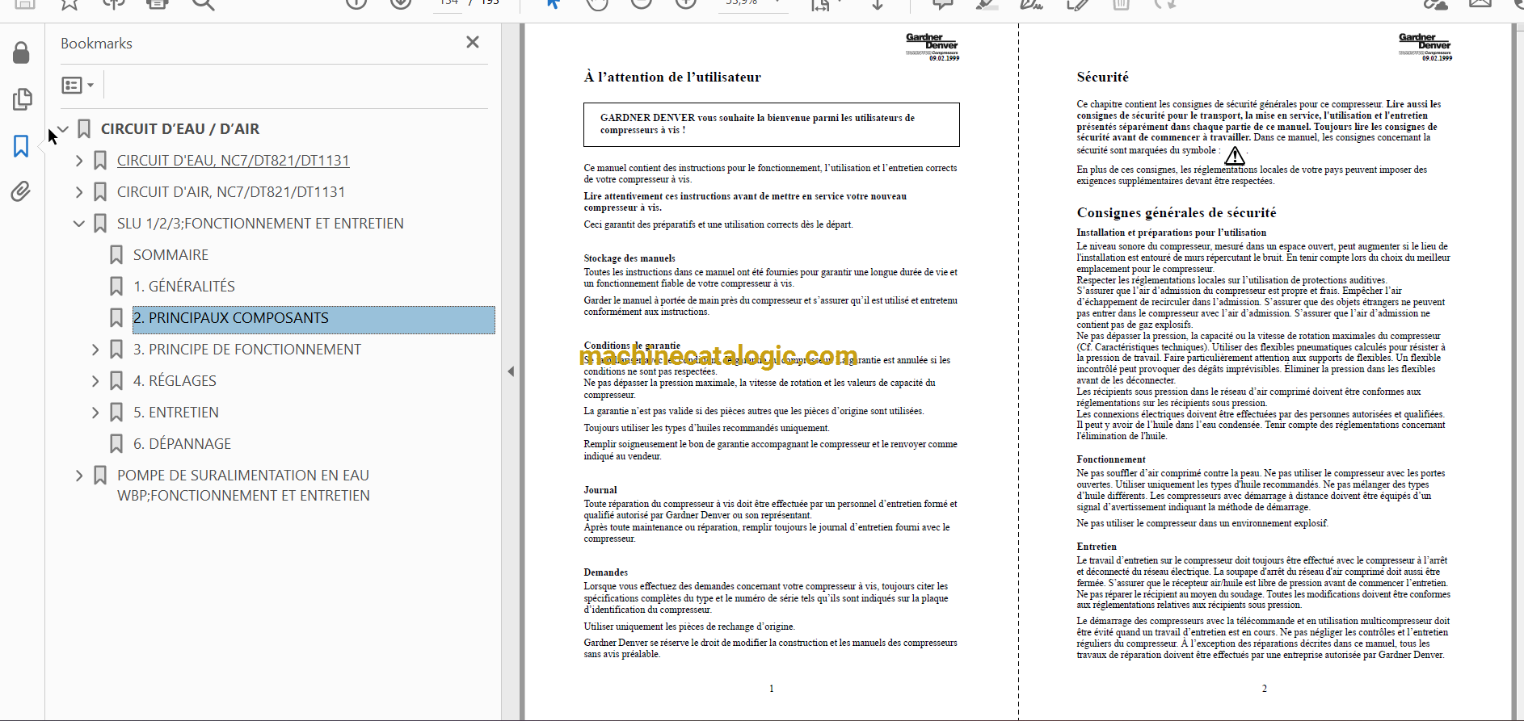The height and width of the screenshot is (721, 1524).
Task: Expand the 4. RÉGLAGES bookmark
Action: pos(95,381)
